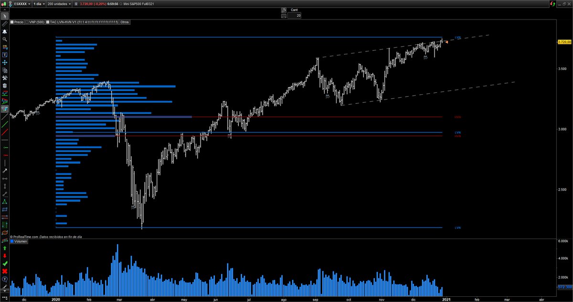Select the vertical line drawing tool
Viewport: 573px width, 302px height.
point(4,162)
